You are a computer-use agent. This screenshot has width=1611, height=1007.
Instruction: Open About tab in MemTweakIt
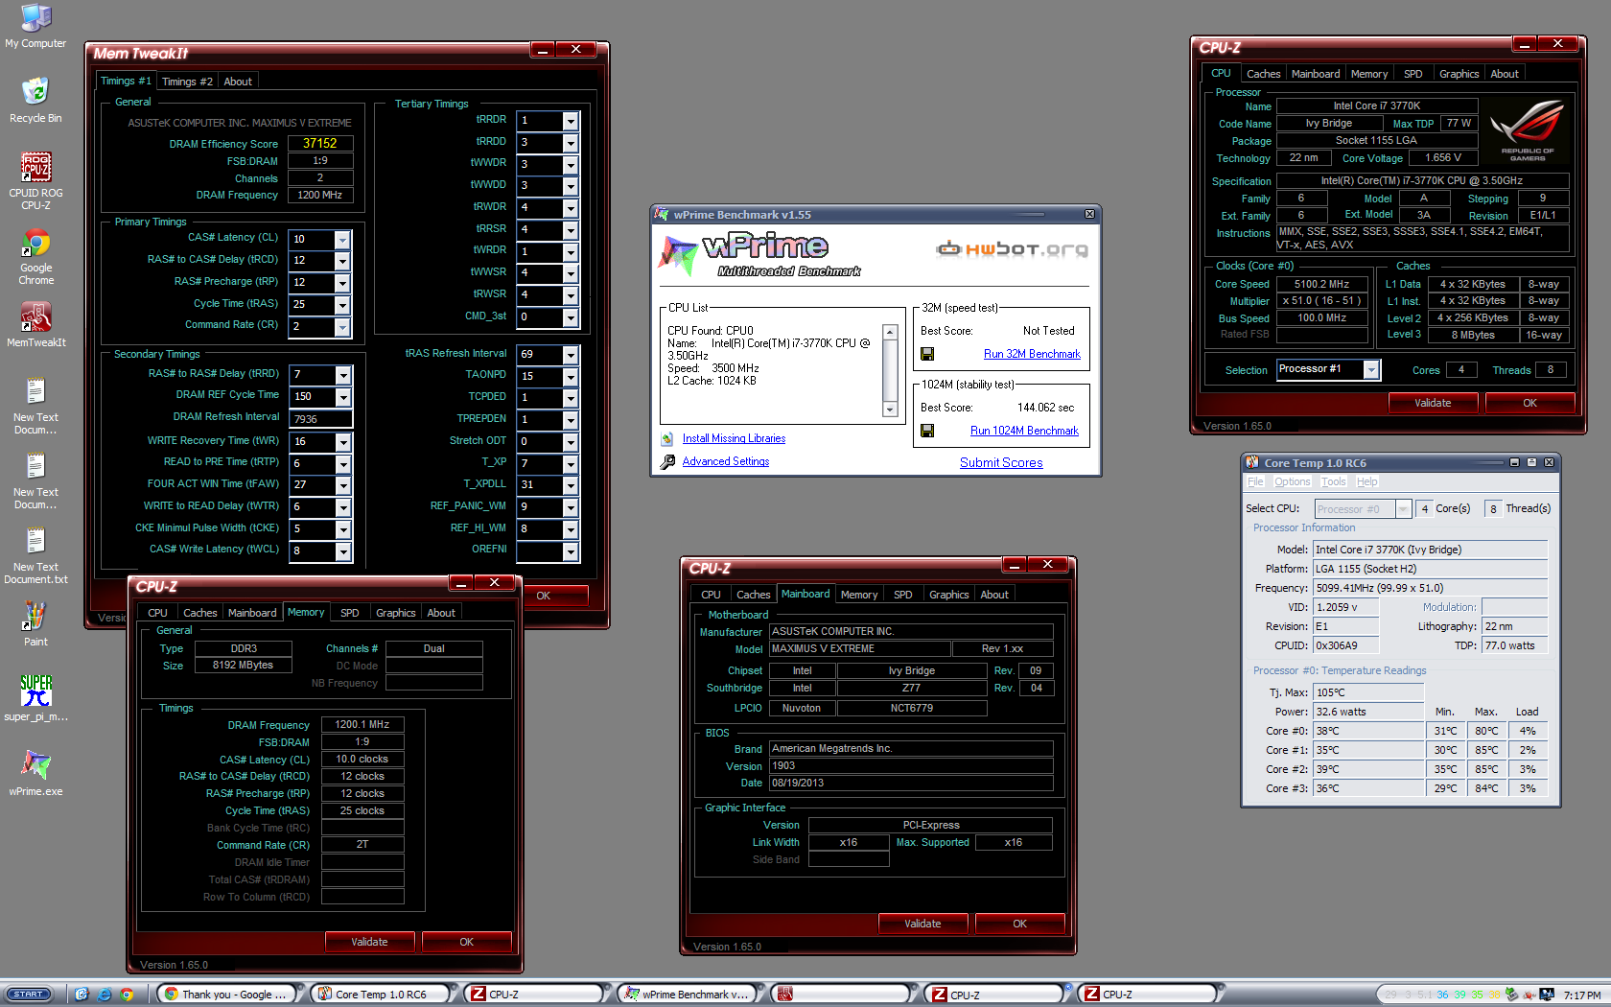click(238, 82)
